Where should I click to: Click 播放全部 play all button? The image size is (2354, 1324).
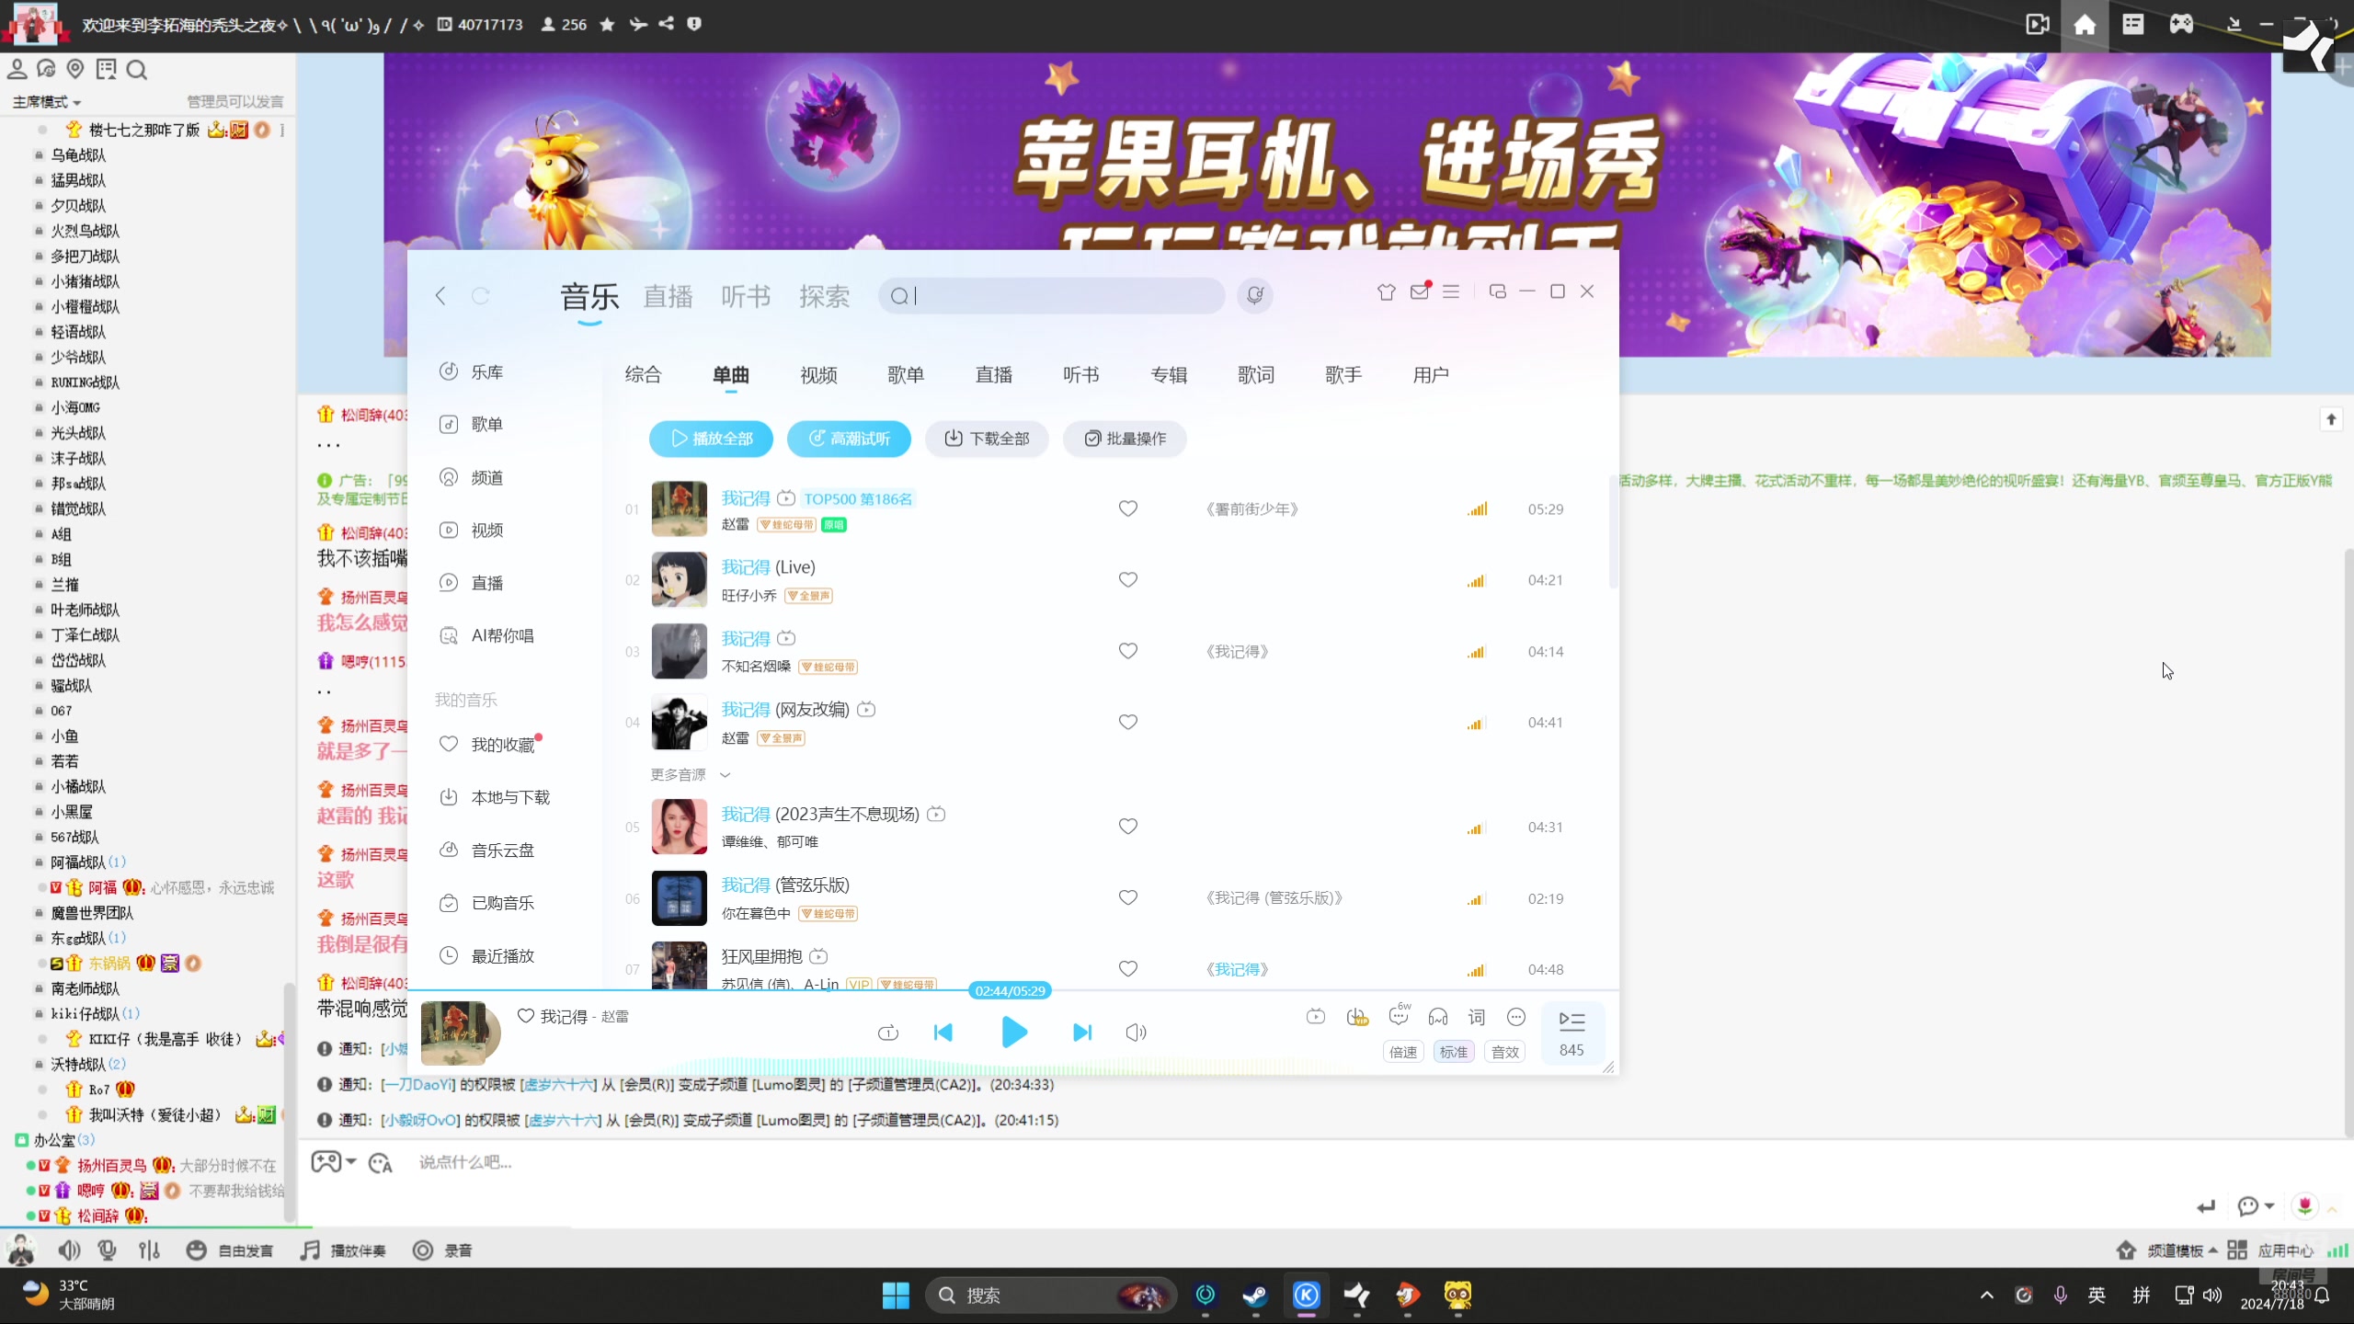point(711,439)
